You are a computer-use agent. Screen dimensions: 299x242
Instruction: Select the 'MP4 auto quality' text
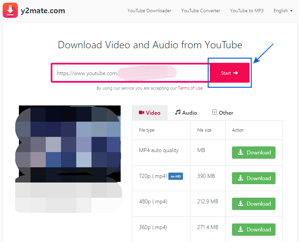[x=159, y=150]
